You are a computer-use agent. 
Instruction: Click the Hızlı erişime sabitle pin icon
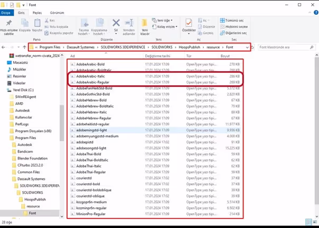9,23
